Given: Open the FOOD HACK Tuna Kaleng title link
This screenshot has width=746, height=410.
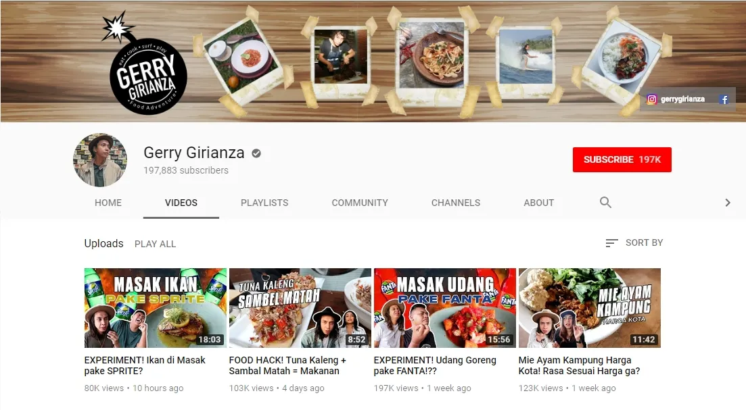Looking at the screenshot, I should click(x=287, y=365).
